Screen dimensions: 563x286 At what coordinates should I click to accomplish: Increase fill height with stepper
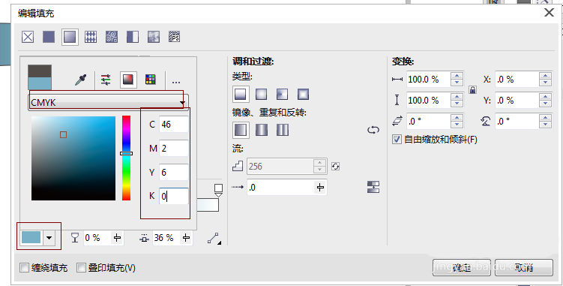pyautogui.click(x=457, y=97)
